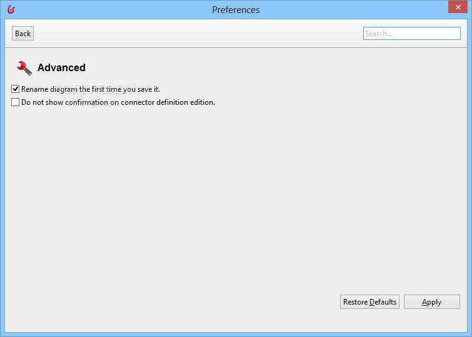The image size is (472, 337).
Task: Go back with the Back button
Action: click(23, 33)
